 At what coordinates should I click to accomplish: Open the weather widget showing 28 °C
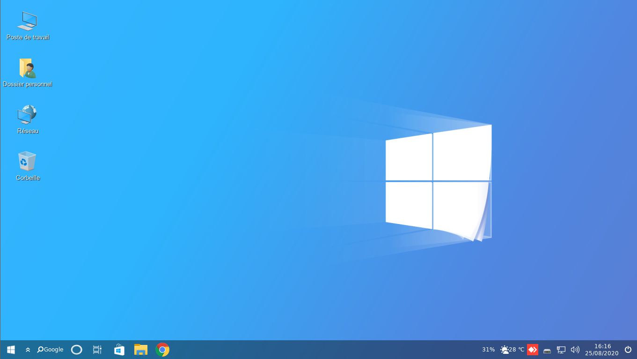[512, 350]
